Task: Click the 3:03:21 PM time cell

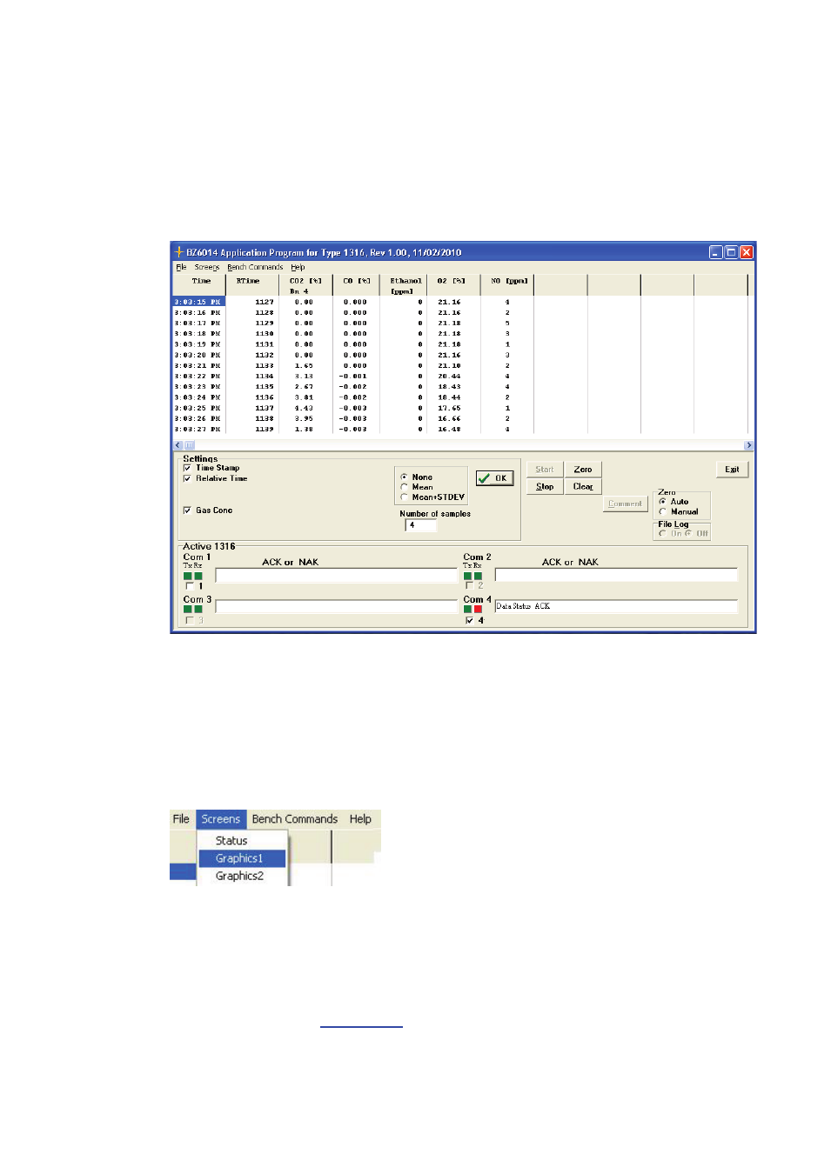Action: (198, 365)
